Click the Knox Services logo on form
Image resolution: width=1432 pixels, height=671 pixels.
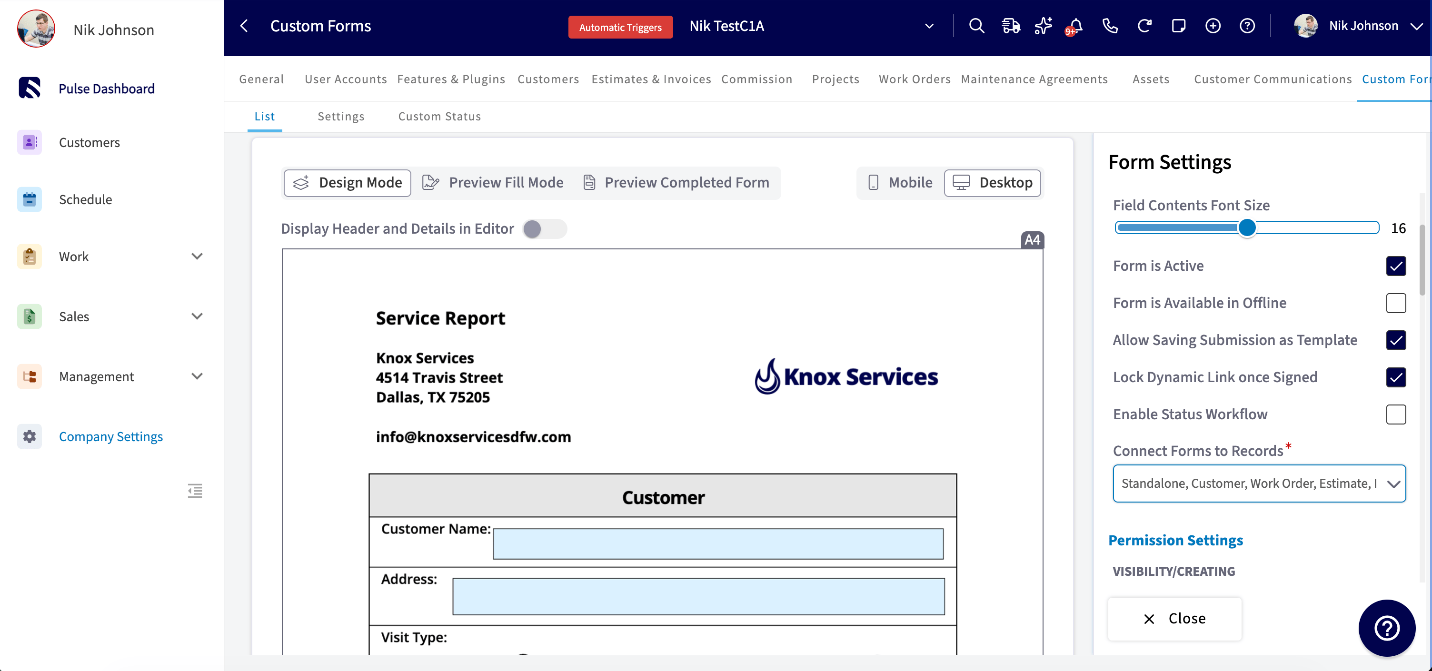[846, 376]
